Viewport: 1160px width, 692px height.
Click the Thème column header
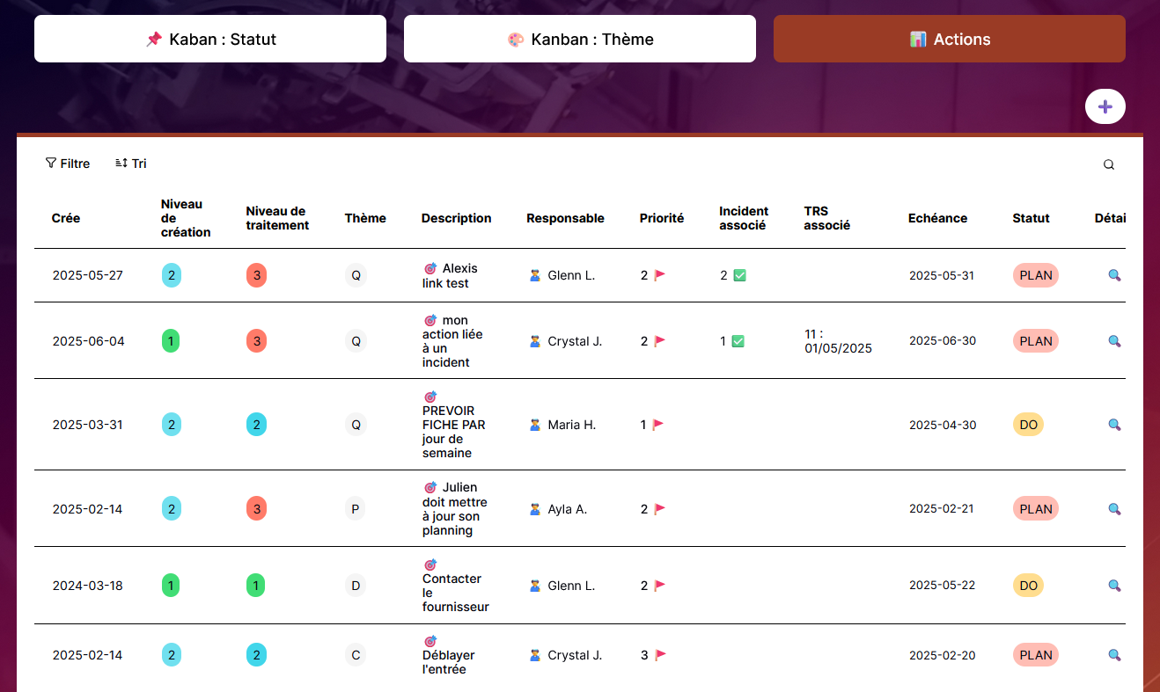tap(365, 218)
